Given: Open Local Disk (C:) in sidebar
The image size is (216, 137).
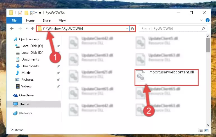Looking at the screenshot, I should click(32, 46).
